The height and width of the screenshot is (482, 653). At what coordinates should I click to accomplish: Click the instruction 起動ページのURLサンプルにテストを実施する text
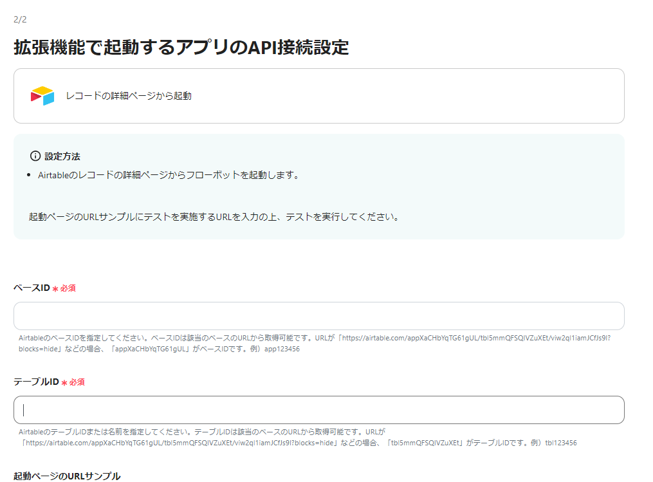[214, 217]
